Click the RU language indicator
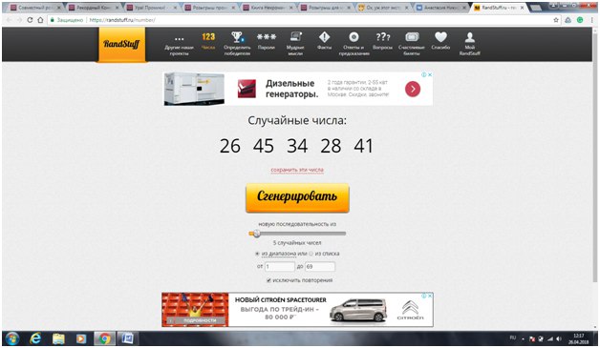This screenshot has width=600, height=348. click(x=513, y=338)
